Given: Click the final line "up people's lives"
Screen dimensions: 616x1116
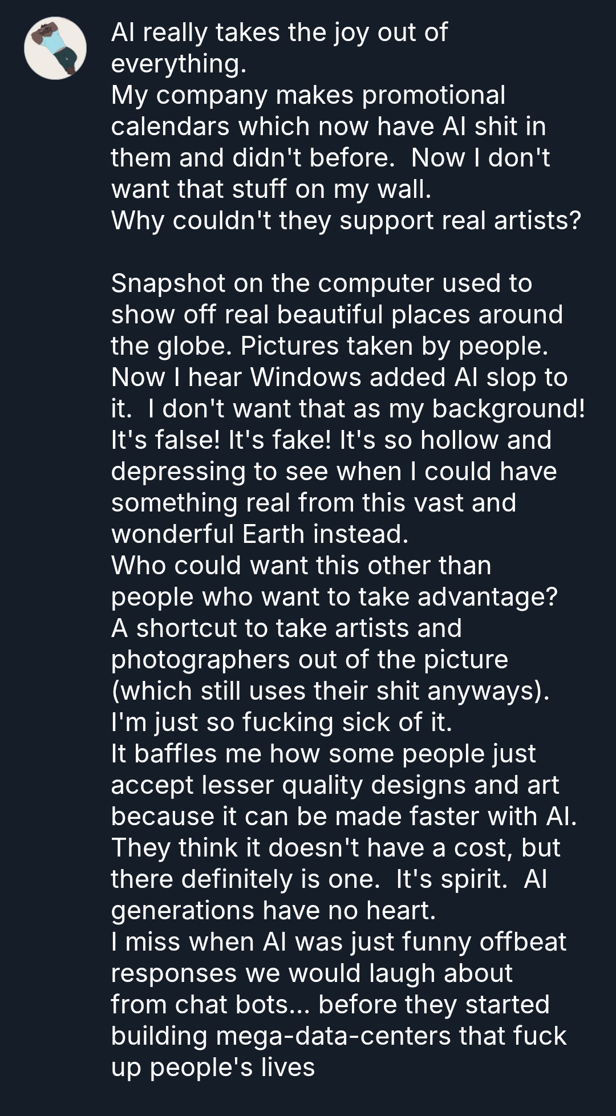Looking at the screenshot, I should pos(213,1068).
